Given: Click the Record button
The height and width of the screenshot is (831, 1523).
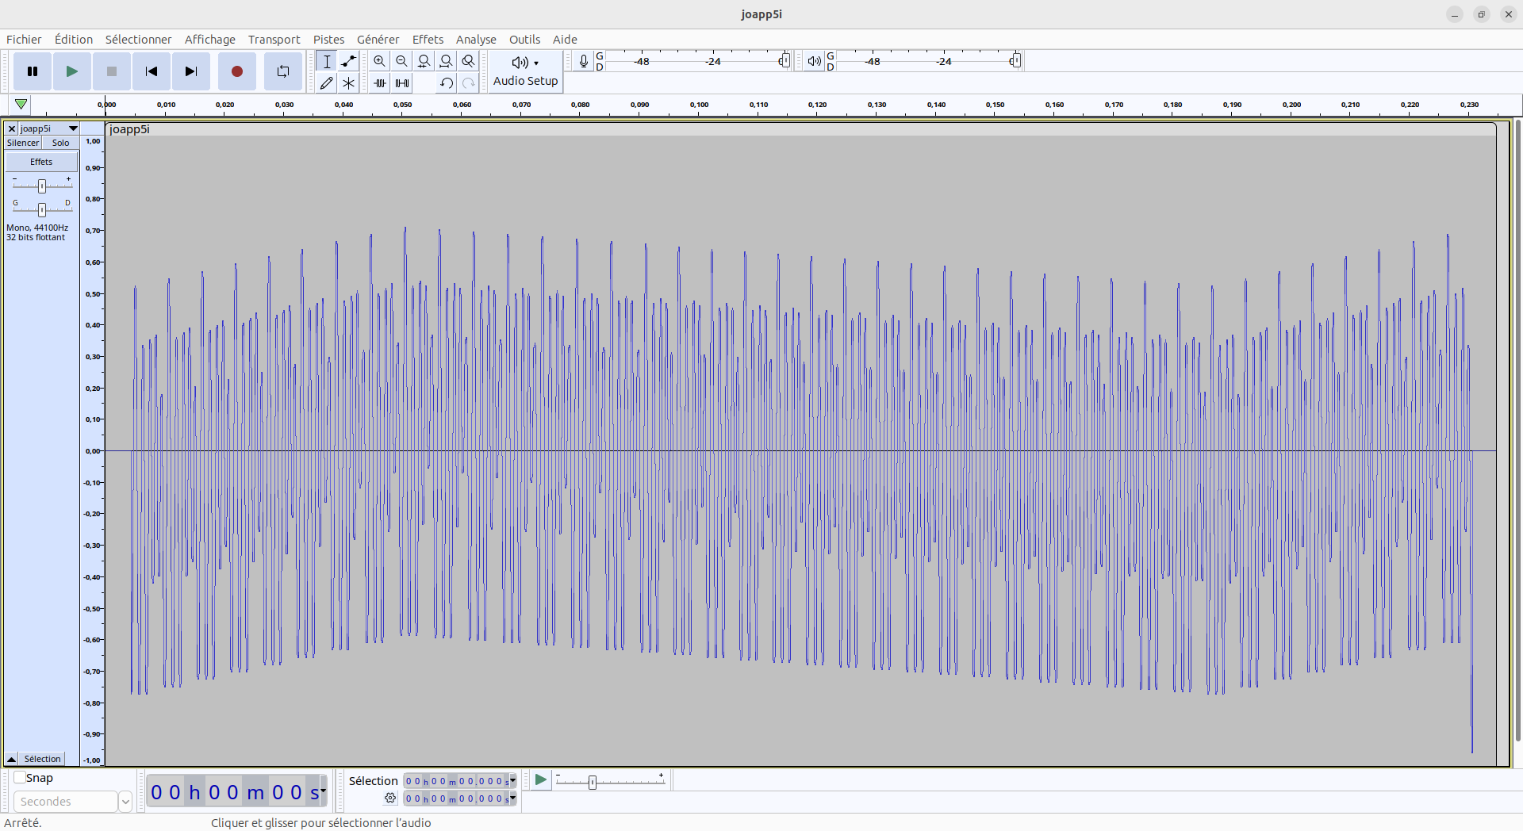Looking at the screenshot, I should [236, 71].
